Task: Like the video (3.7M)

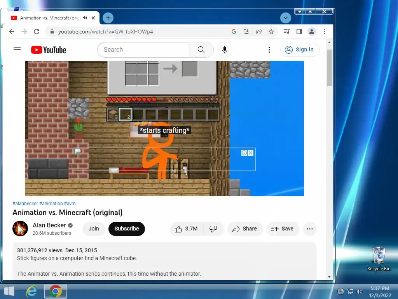Action: (186, 229)
